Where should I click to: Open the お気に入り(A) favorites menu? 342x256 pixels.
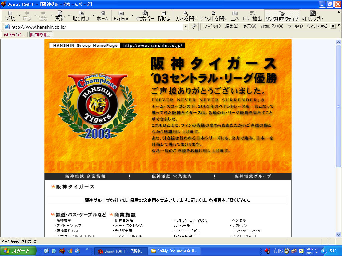click(x=272, y=27)
